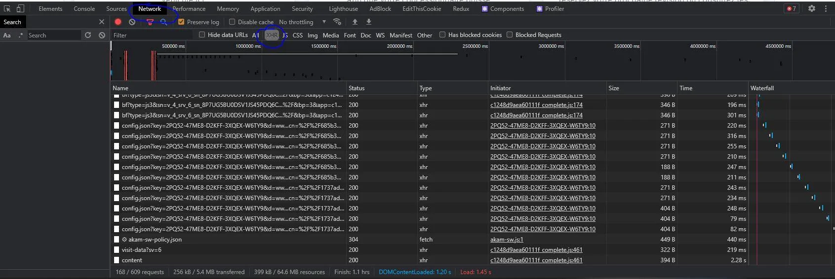Open the Redux tab
The width and height of the screenshot is (835, 279).
coord(461,9)
